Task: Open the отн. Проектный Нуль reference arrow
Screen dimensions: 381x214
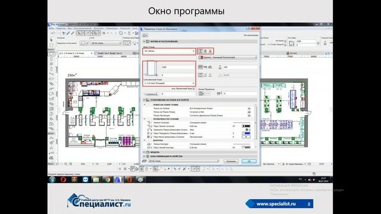Action: coord(193,89)
